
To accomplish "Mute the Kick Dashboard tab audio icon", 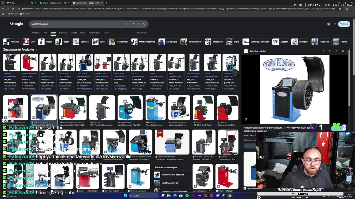I will 65,3.
